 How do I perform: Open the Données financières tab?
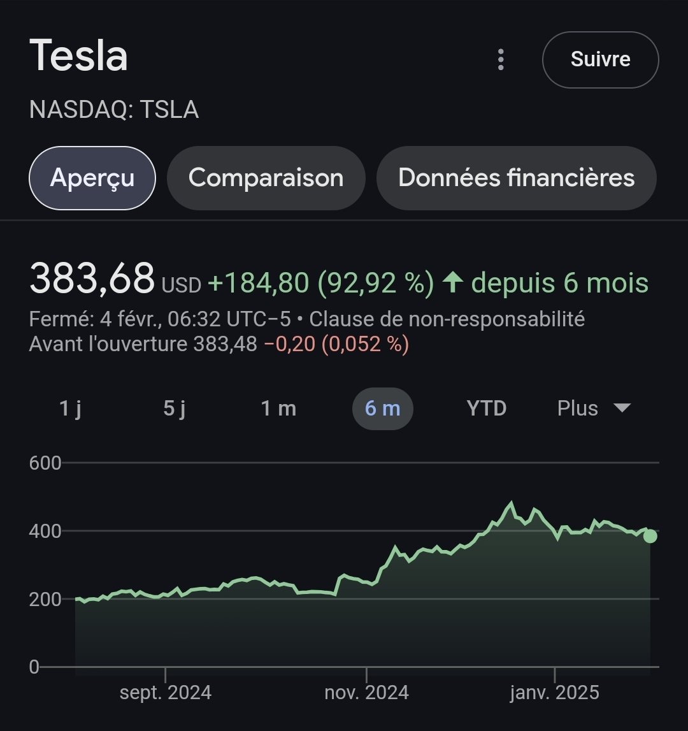pos(516,178)
